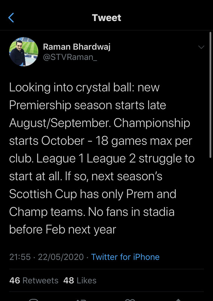Tap the 21:55 timestamp

tap(20, 257)
